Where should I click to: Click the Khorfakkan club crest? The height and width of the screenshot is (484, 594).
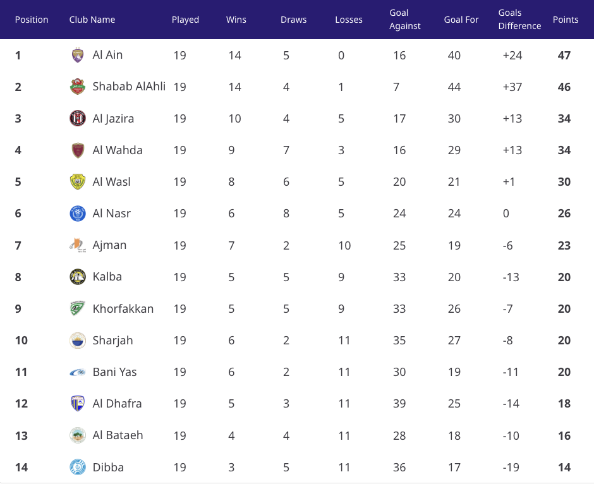(x=77, y=309)
